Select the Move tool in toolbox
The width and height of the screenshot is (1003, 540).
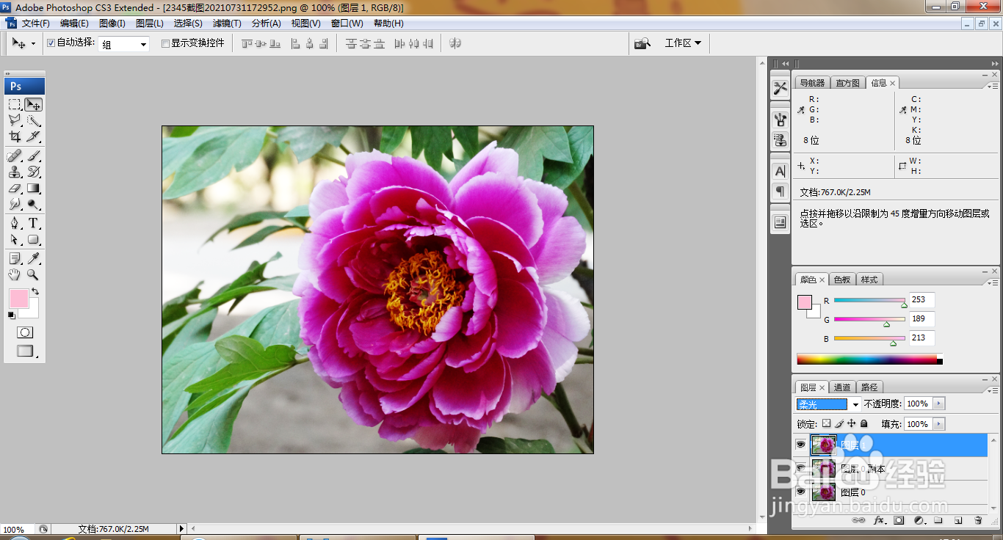33,104
